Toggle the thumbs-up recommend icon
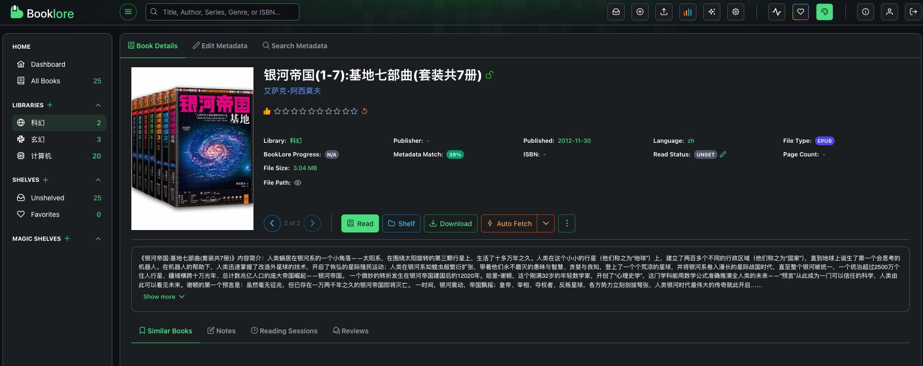This screenshot has height=366, width=923. (x=267, y=111)
